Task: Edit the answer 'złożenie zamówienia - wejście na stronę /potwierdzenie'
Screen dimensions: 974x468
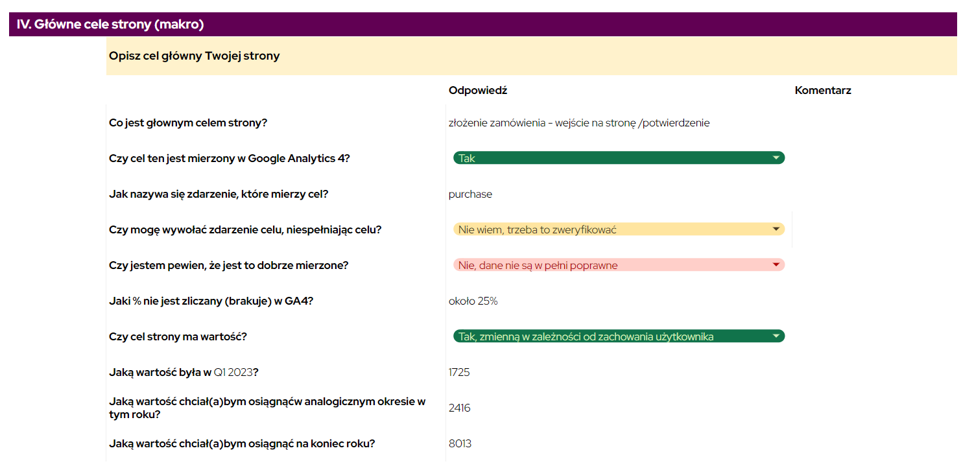Action: (579, 123)
